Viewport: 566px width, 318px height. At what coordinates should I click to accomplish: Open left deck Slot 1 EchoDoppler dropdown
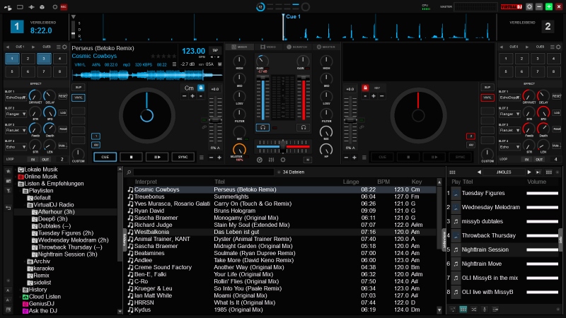16,98
